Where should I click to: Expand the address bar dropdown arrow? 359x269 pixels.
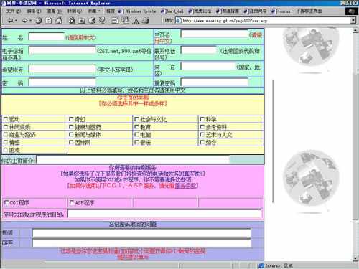(x=353, y=21)
